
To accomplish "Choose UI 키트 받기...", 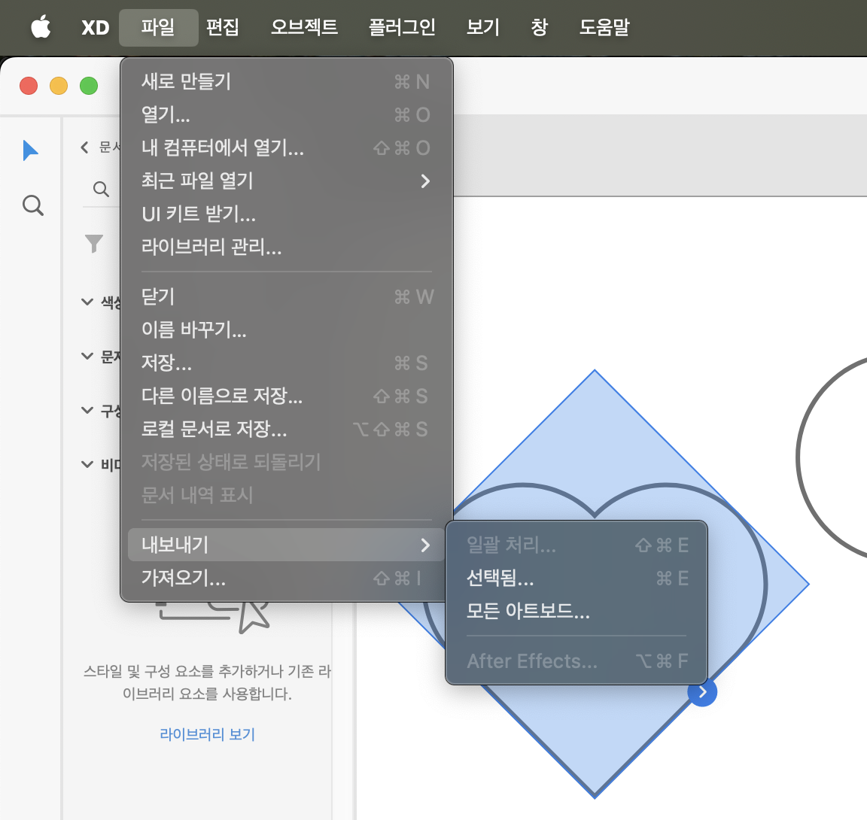I will pyautogui.click(x=287, y=214).
